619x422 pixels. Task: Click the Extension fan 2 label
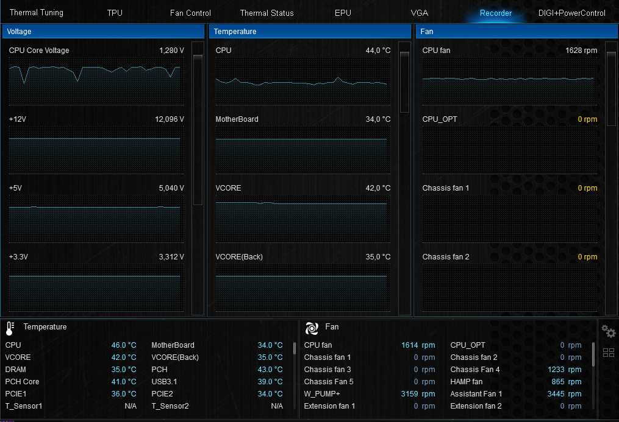476,406
